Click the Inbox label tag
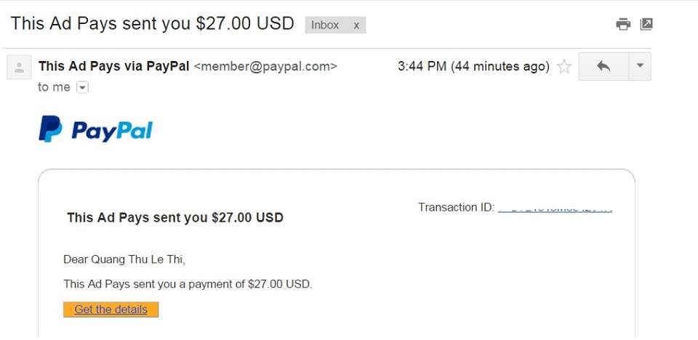This screenshot has width=698, height=340. click(x=325, y=25)
